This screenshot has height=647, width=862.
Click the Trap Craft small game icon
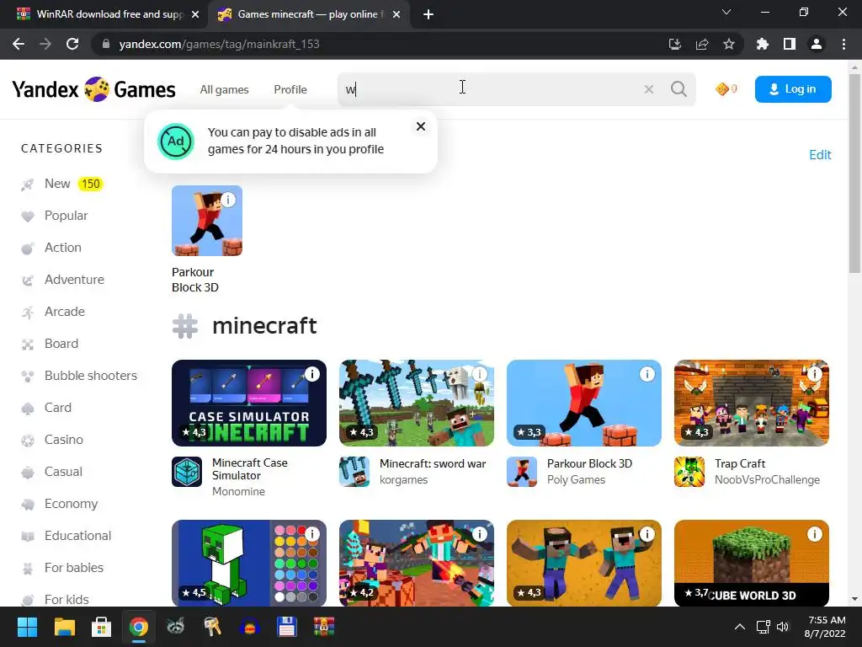click(689, 472)
